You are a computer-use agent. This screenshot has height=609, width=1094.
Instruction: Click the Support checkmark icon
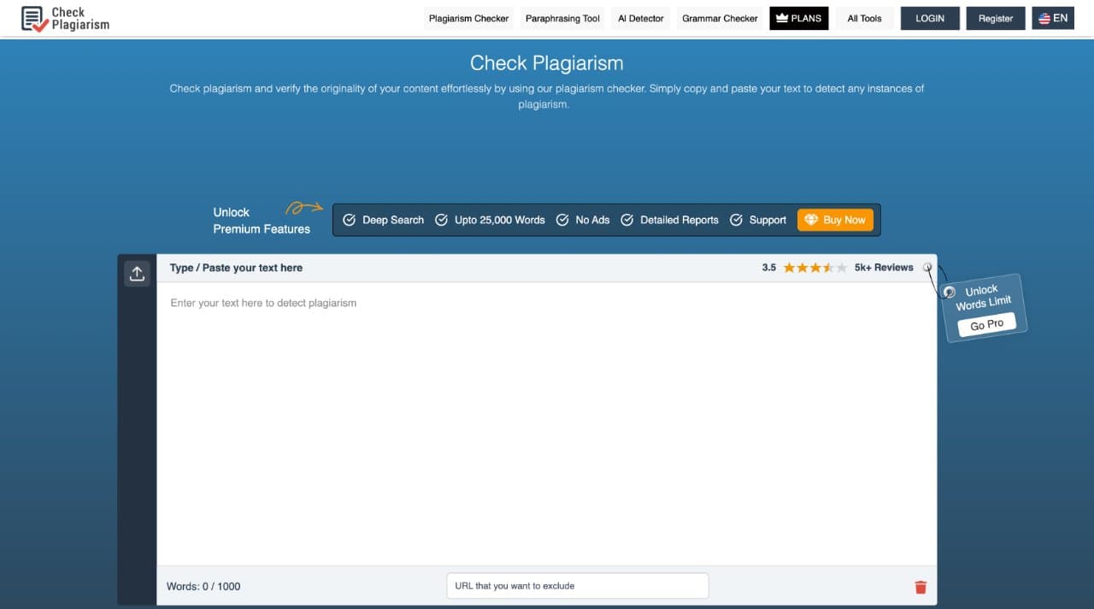point(736,220)
